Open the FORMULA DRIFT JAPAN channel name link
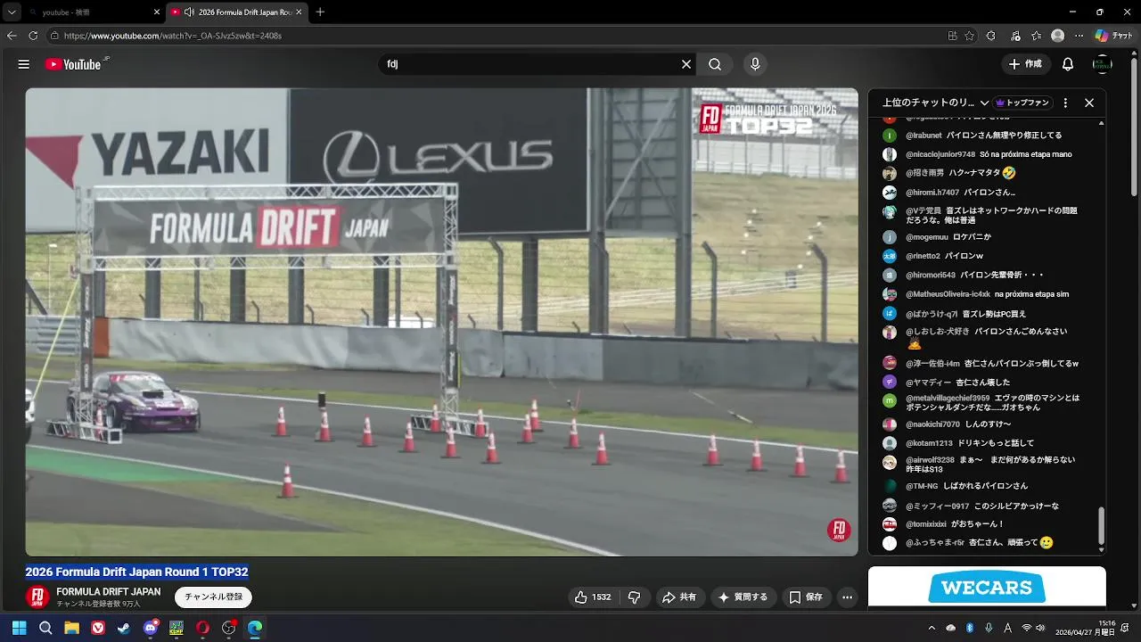The width and height of the screenshot is (1141, 642). (109, 592)
